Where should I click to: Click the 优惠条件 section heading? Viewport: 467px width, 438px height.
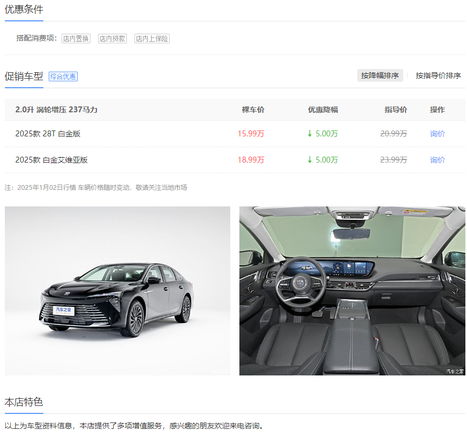[24, 10]
